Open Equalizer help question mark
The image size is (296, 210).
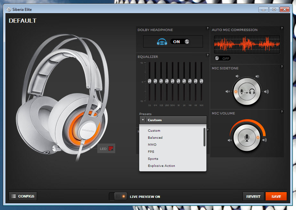coord(208,55)
